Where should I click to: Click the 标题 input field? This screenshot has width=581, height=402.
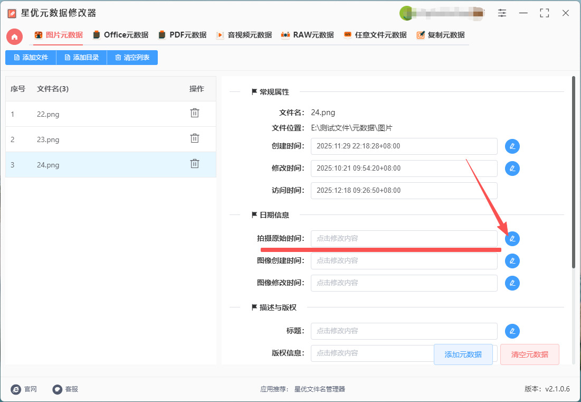coord(404,331)
